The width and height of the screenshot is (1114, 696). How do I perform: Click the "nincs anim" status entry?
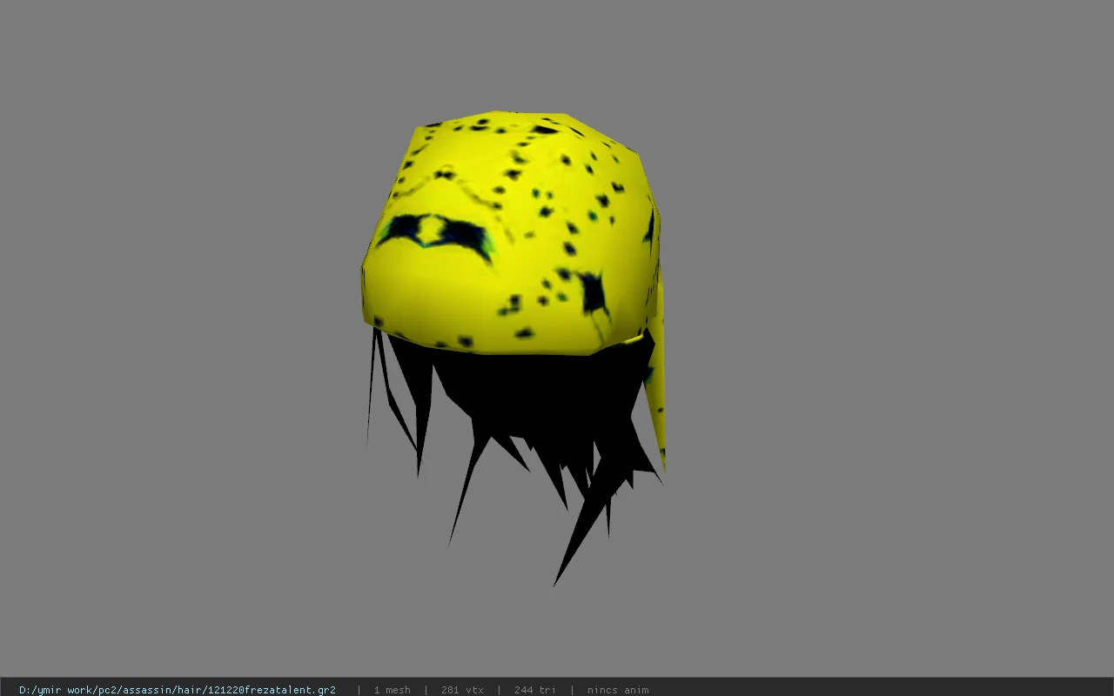click(618, 690)
